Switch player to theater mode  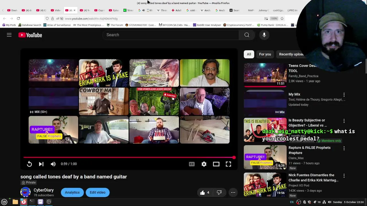pyautogui.click(x=216, y=164)
